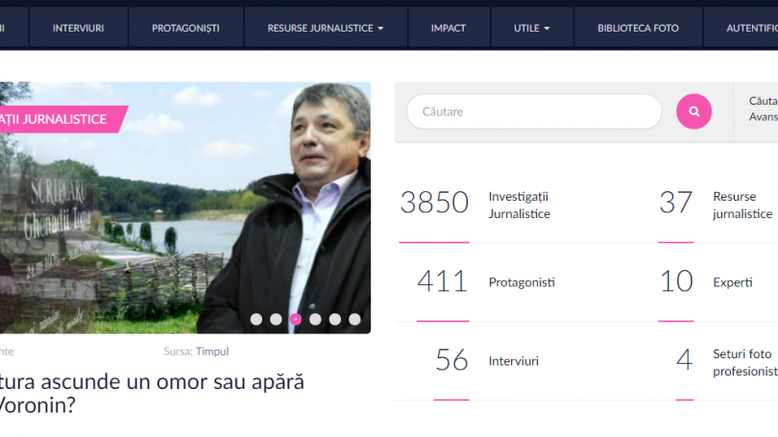Open the Căutare Avansată link
This screenshot has width=778, height=437.
(764, 109)
